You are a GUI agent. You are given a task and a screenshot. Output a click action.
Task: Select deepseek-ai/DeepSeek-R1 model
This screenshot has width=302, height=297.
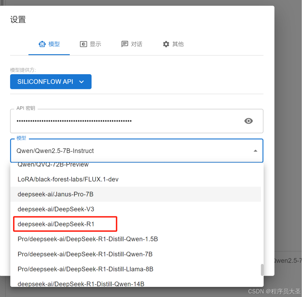click(135, 224)
